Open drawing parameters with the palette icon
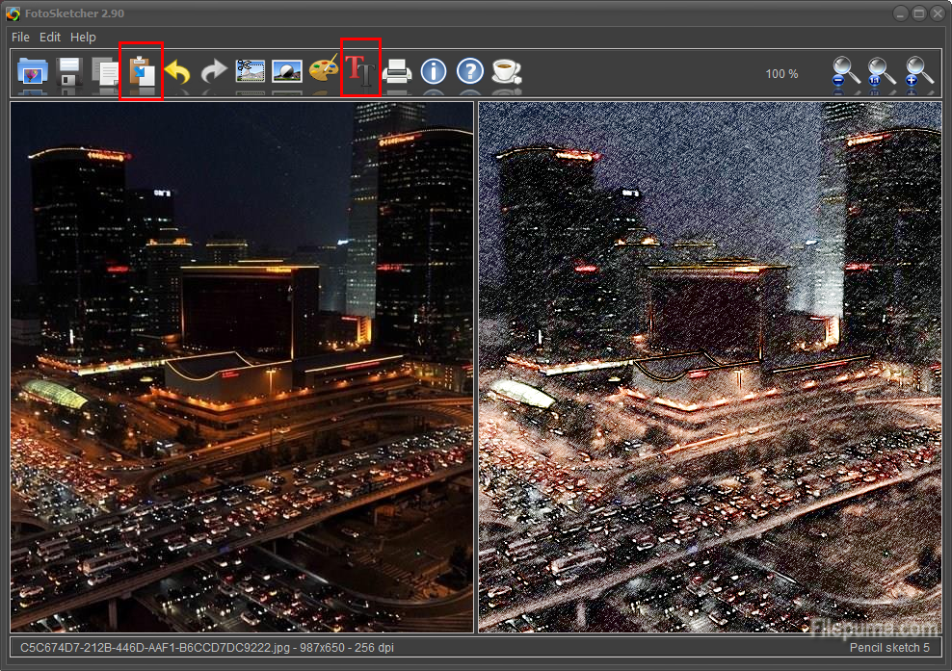Viewport: 952px width, 671px height. [324, 71]
